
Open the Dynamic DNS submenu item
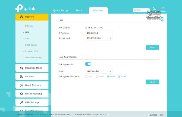coord(31,51)
